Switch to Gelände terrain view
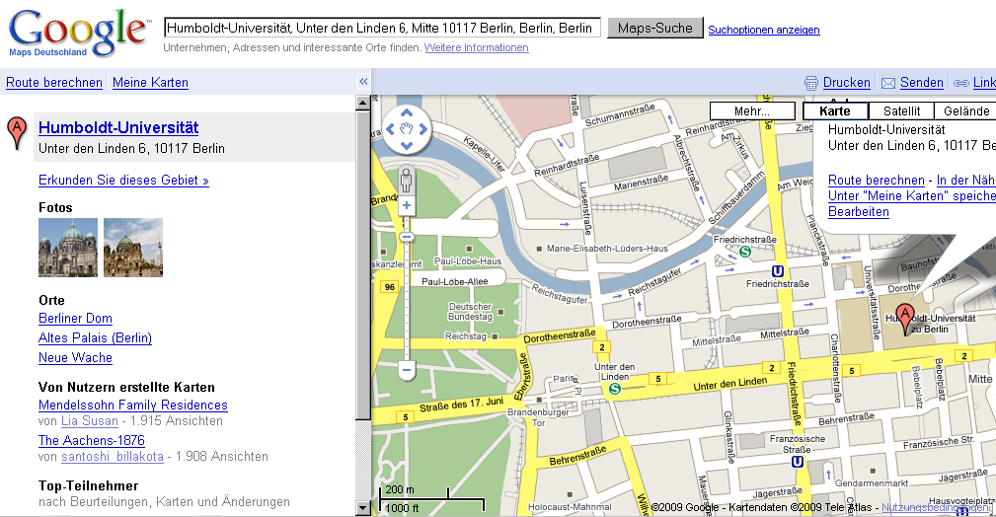 [x=965, y=111]
